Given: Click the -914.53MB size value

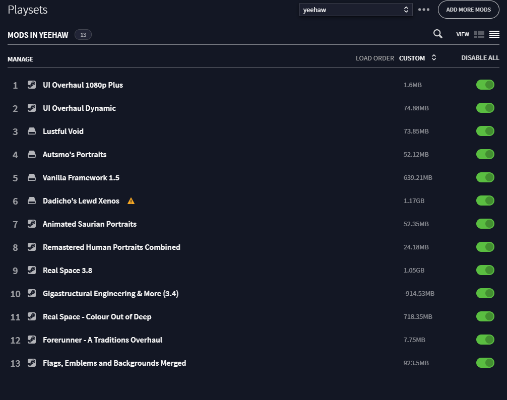Looking at the screenshot, I should (x=419, y=293).
